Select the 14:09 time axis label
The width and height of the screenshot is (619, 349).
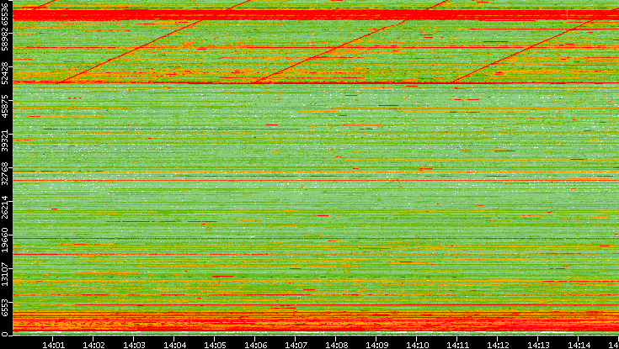[376, 345]
